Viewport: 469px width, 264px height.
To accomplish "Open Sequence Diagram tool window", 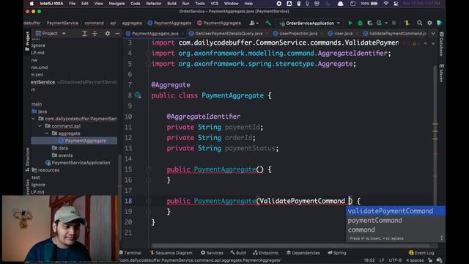I will (171, 253).
